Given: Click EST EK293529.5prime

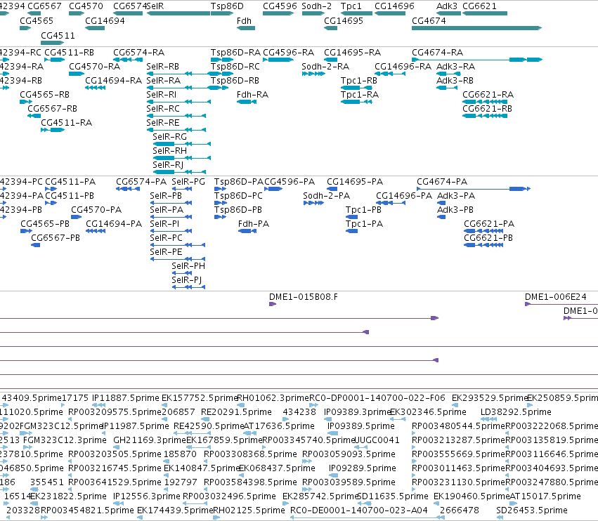Looking at the screenshot, I should pos(455,404).
